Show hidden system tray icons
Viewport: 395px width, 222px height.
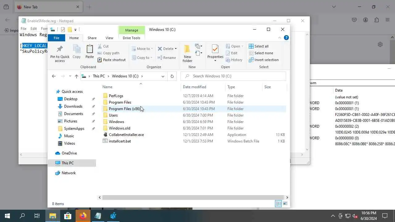coord(333,216)
